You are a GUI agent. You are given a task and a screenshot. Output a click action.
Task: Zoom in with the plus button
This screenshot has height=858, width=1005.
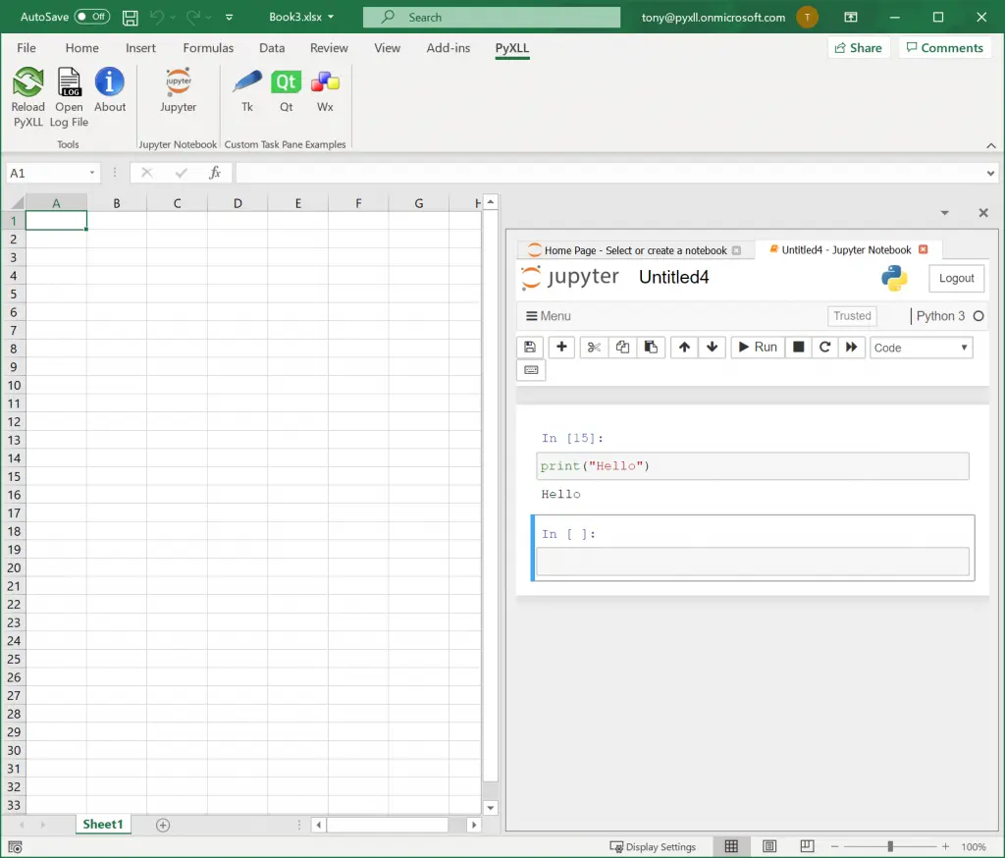(945, 847)
